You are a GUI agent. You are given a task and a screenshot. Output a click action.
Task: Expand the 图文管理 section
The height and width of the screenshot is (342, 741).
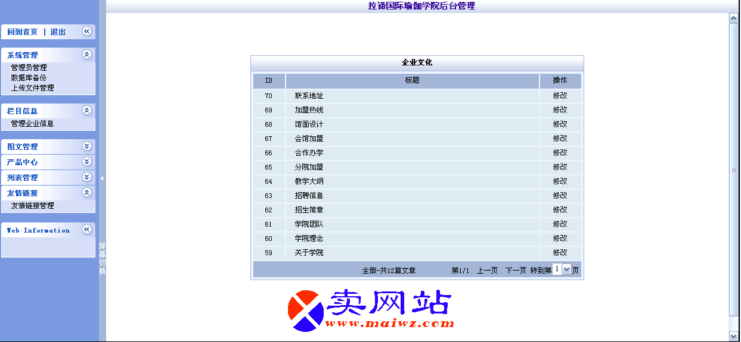86,146
